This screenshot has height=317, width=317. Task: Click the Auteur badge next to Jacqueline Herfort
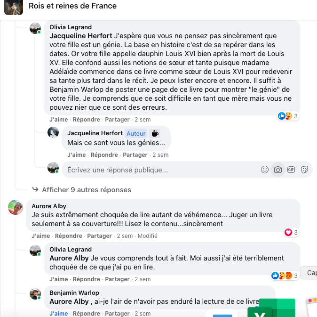coord(136,133)
